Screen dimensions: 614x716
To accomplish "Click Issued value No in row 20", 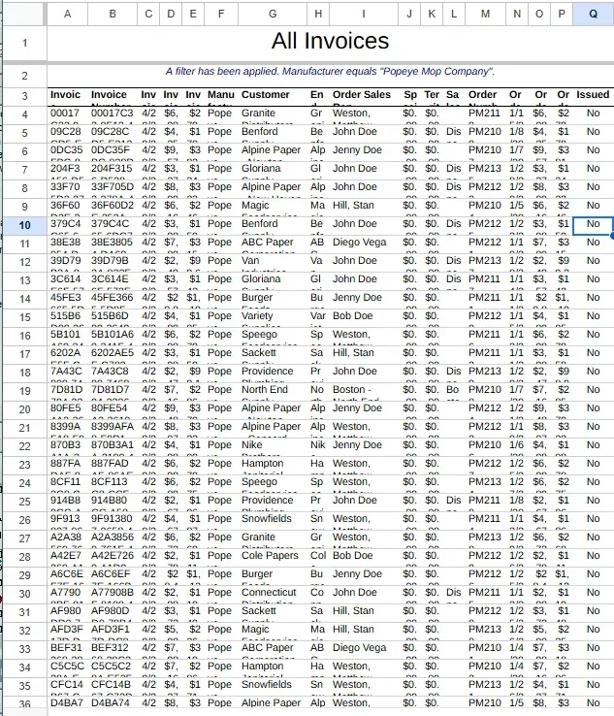I will (593, 409).
